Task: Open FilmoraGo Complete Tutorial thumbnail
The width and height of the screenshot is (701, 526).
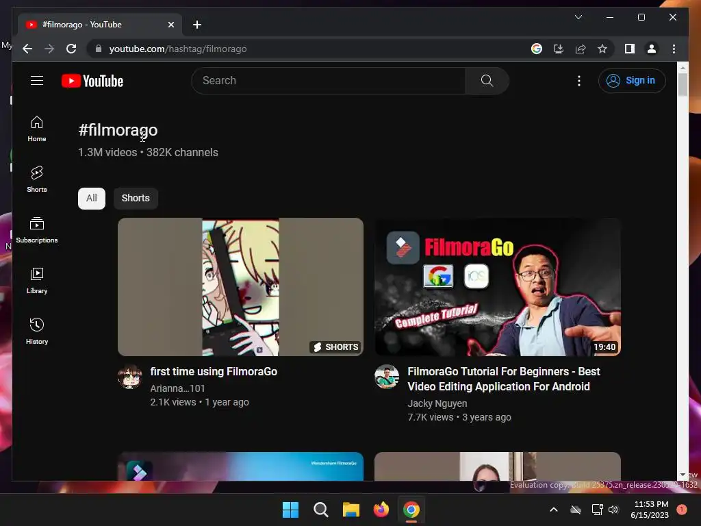Action: (x=498, y=287)
